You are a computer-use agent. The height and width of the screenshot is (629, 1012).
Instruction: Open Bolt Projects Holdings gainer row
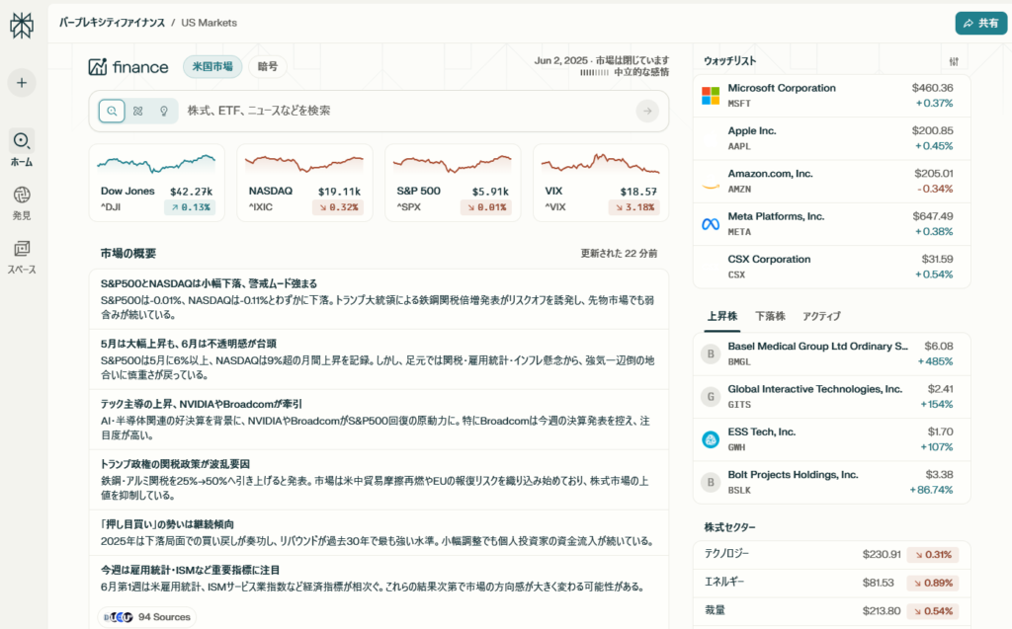(x=831, y=482)
